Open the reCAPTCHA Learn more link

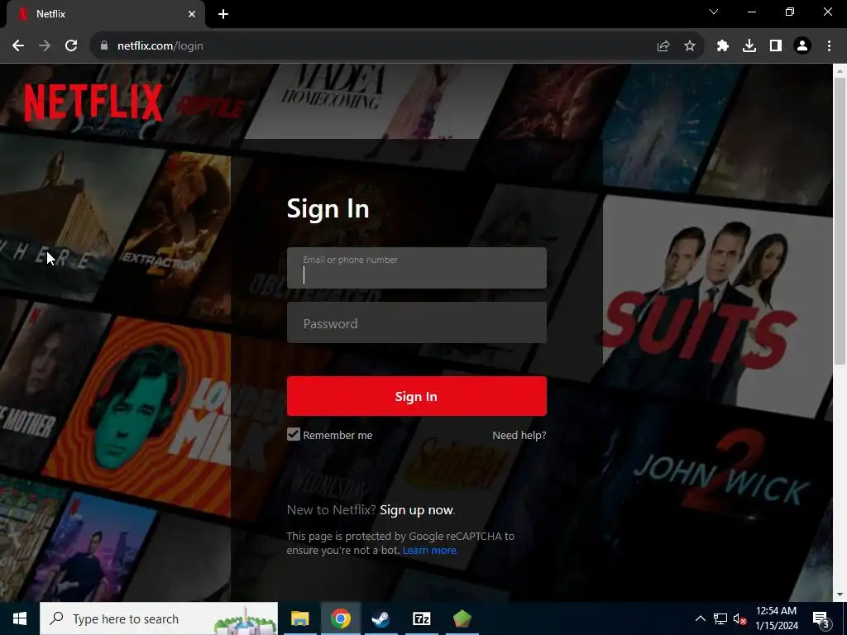pos(430,550)
